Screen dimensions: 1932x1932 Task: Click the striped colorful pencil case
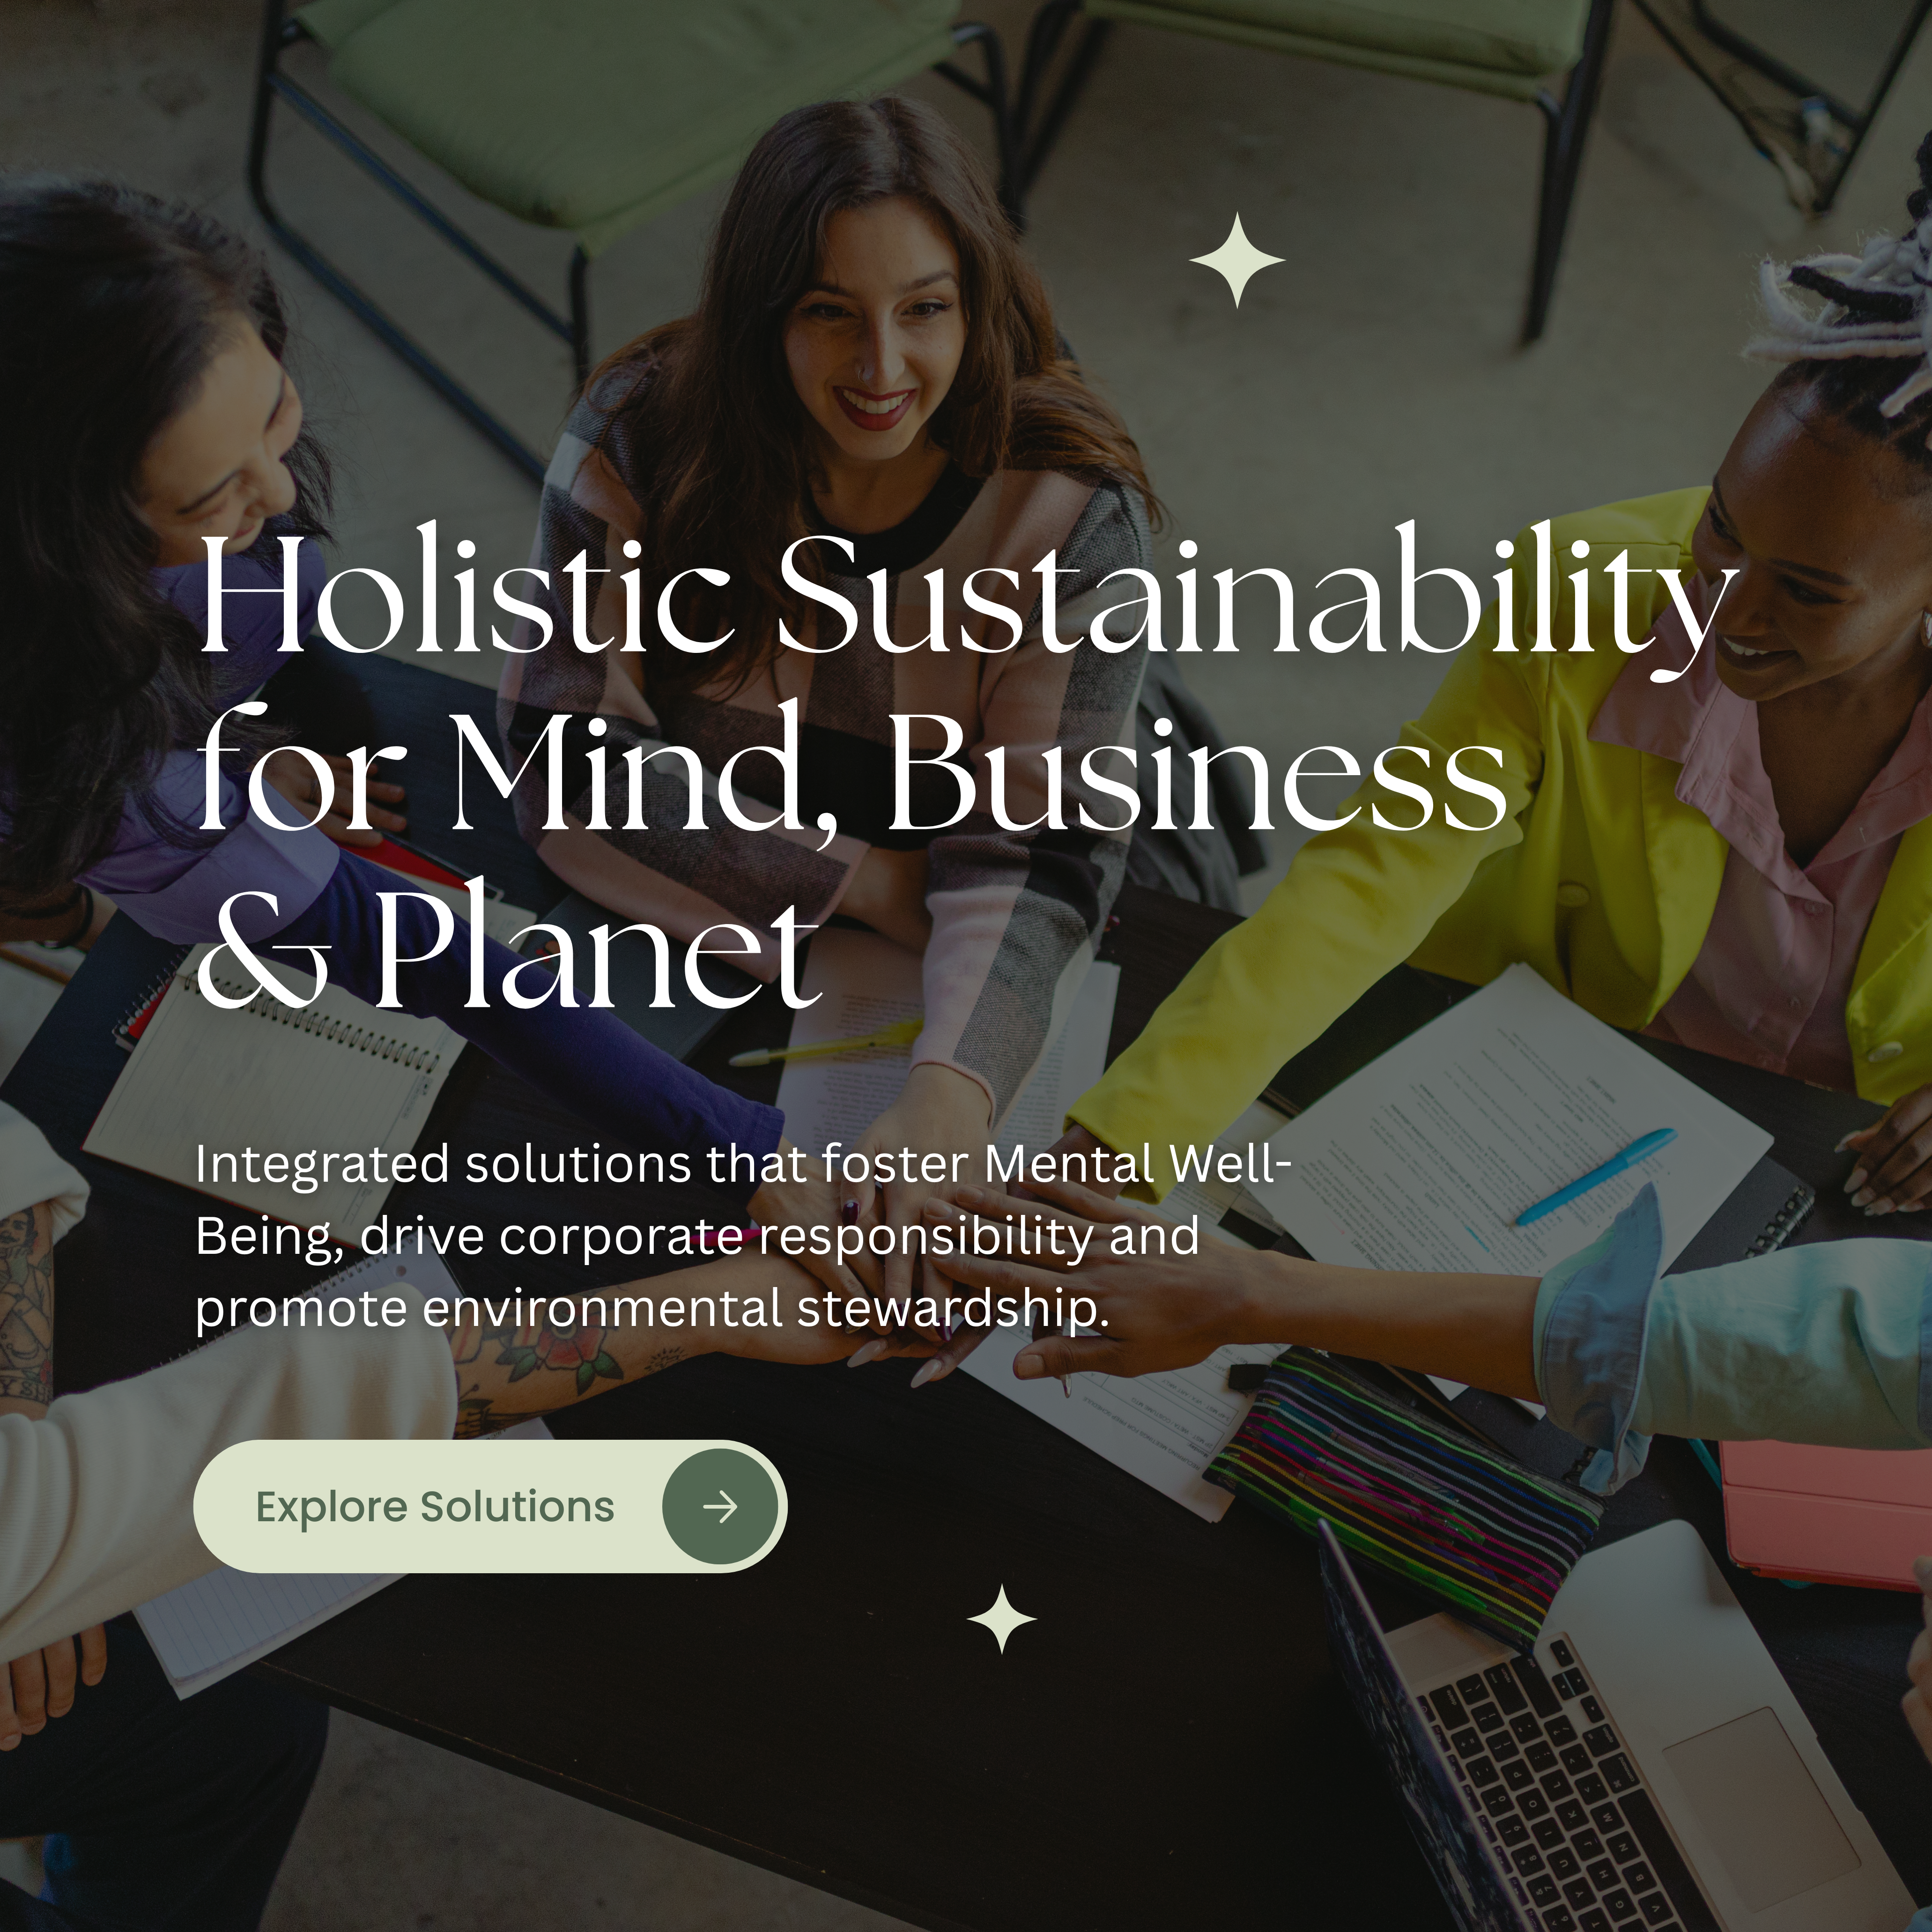click(1400, 1470)
